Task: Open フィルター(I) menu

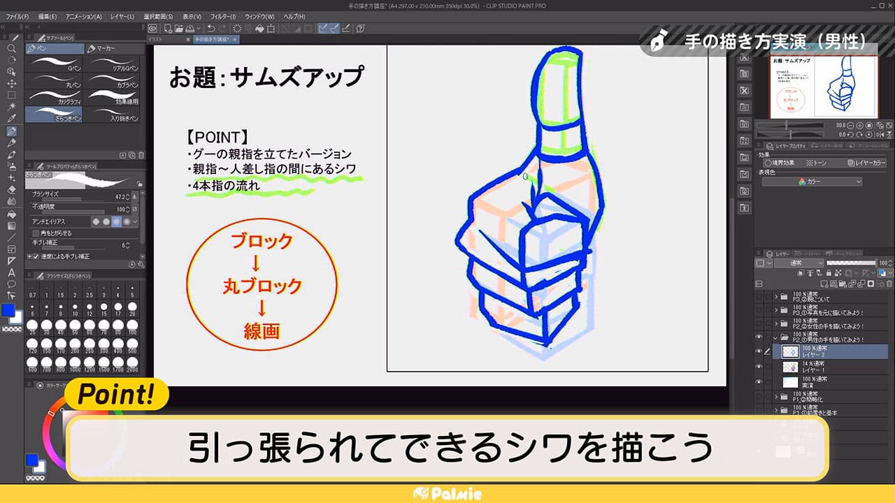Action: (223, 16)
